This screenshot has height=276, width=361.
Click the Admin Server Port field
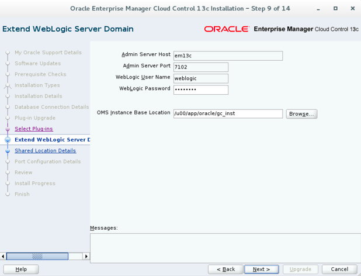point(201,67)
